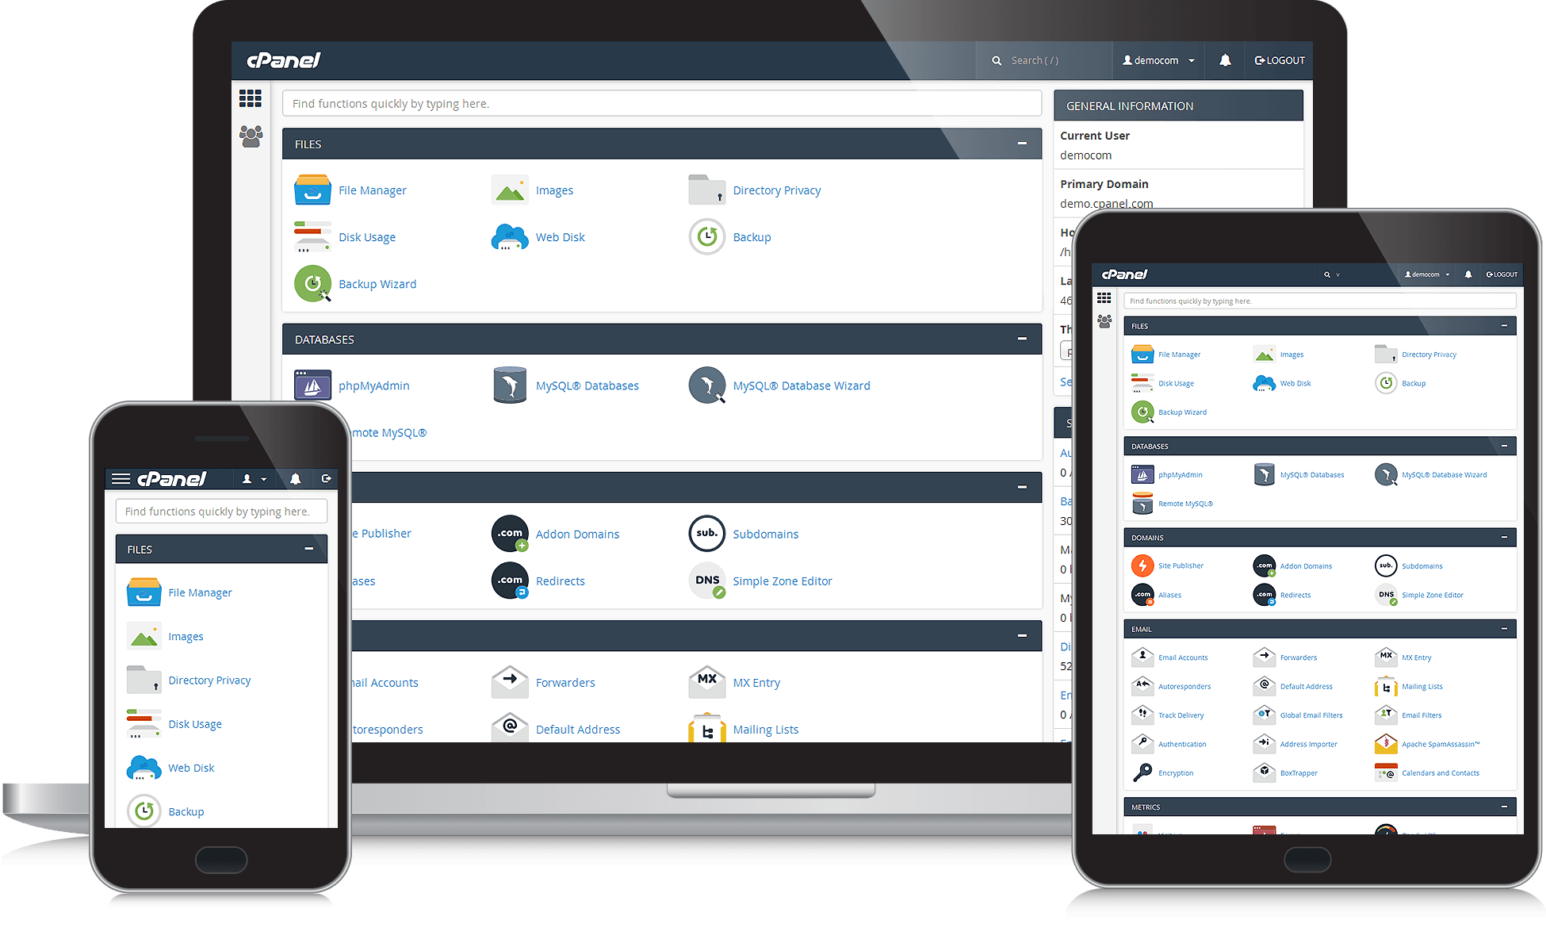Click Disk Usage icon
Viewport: 1546px width, 939px height.
coord(312,236)
